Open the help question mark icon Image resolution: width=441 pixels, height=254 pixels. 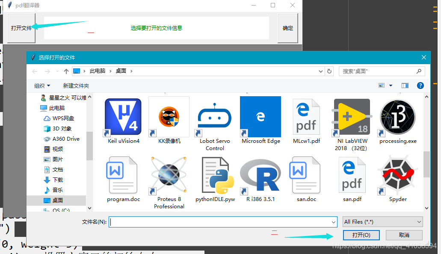(420, 86)
